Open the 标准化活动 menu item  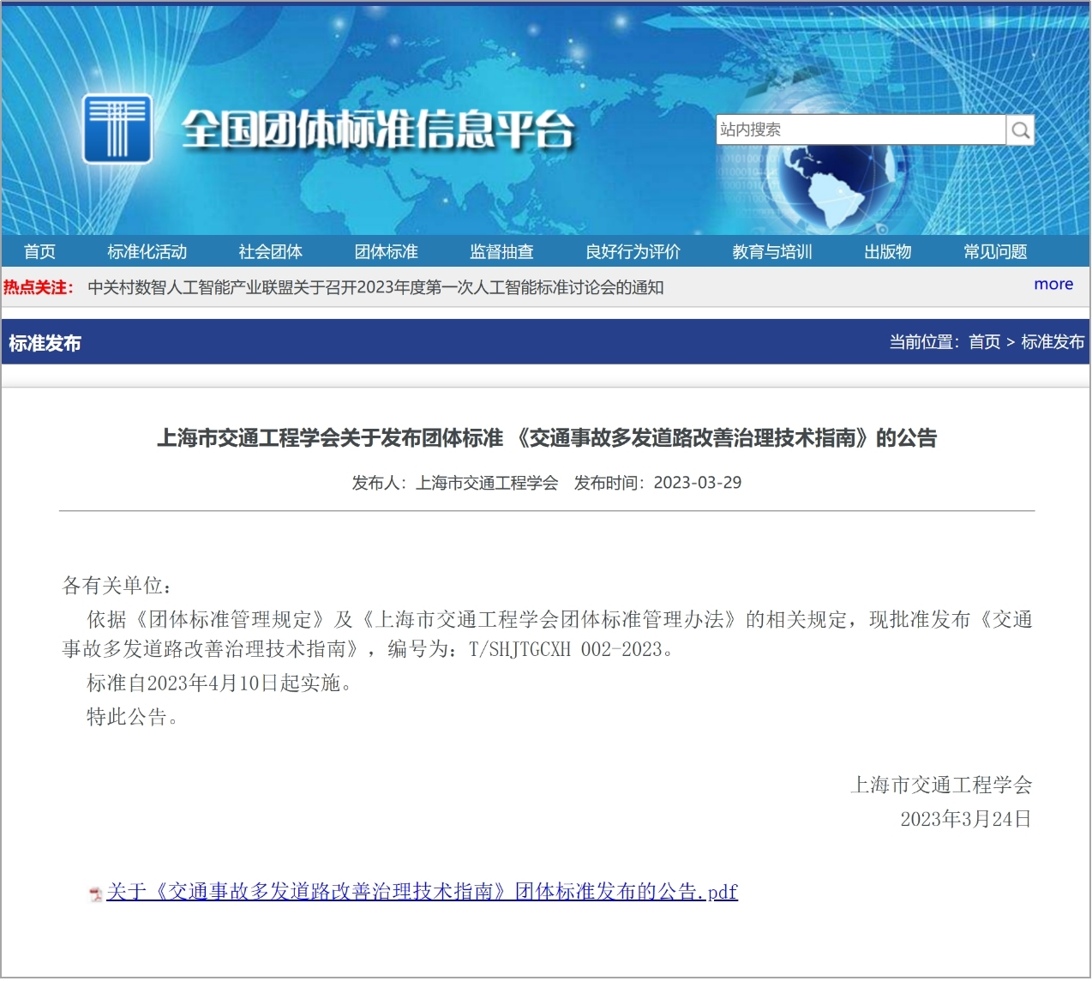coord(147,252)
